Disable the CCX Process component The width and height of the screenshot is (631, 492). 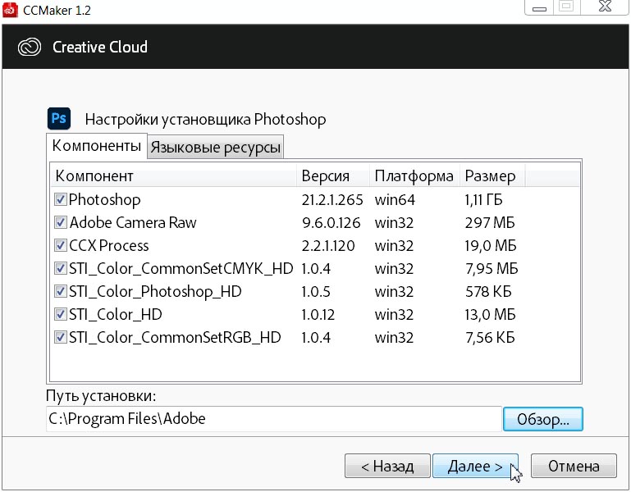click(61, 245)
